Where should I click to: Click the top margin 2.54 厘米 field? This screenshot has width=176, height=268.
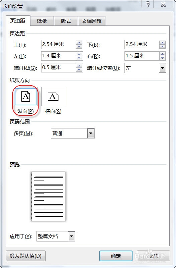tap(59, 45)
